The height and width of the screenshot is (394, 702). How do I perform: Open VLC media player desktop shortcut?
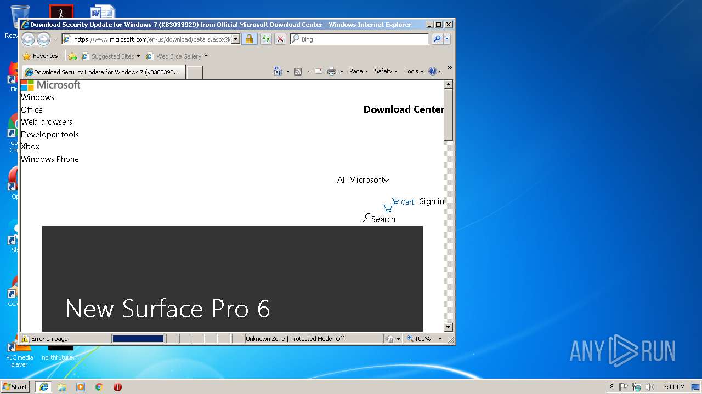click(19, 354)
